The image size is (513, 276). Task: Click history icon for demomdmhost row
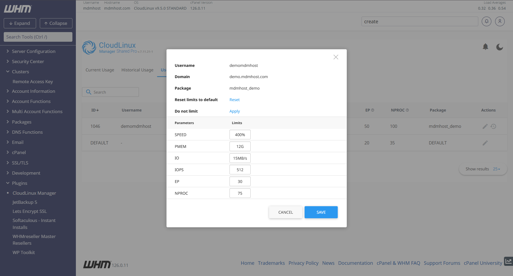point(493,126)
